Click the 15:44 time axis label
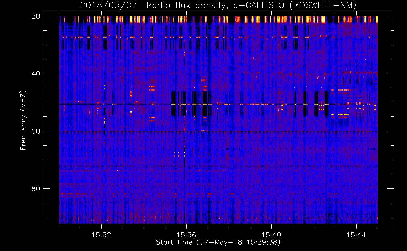 (356, 235)
